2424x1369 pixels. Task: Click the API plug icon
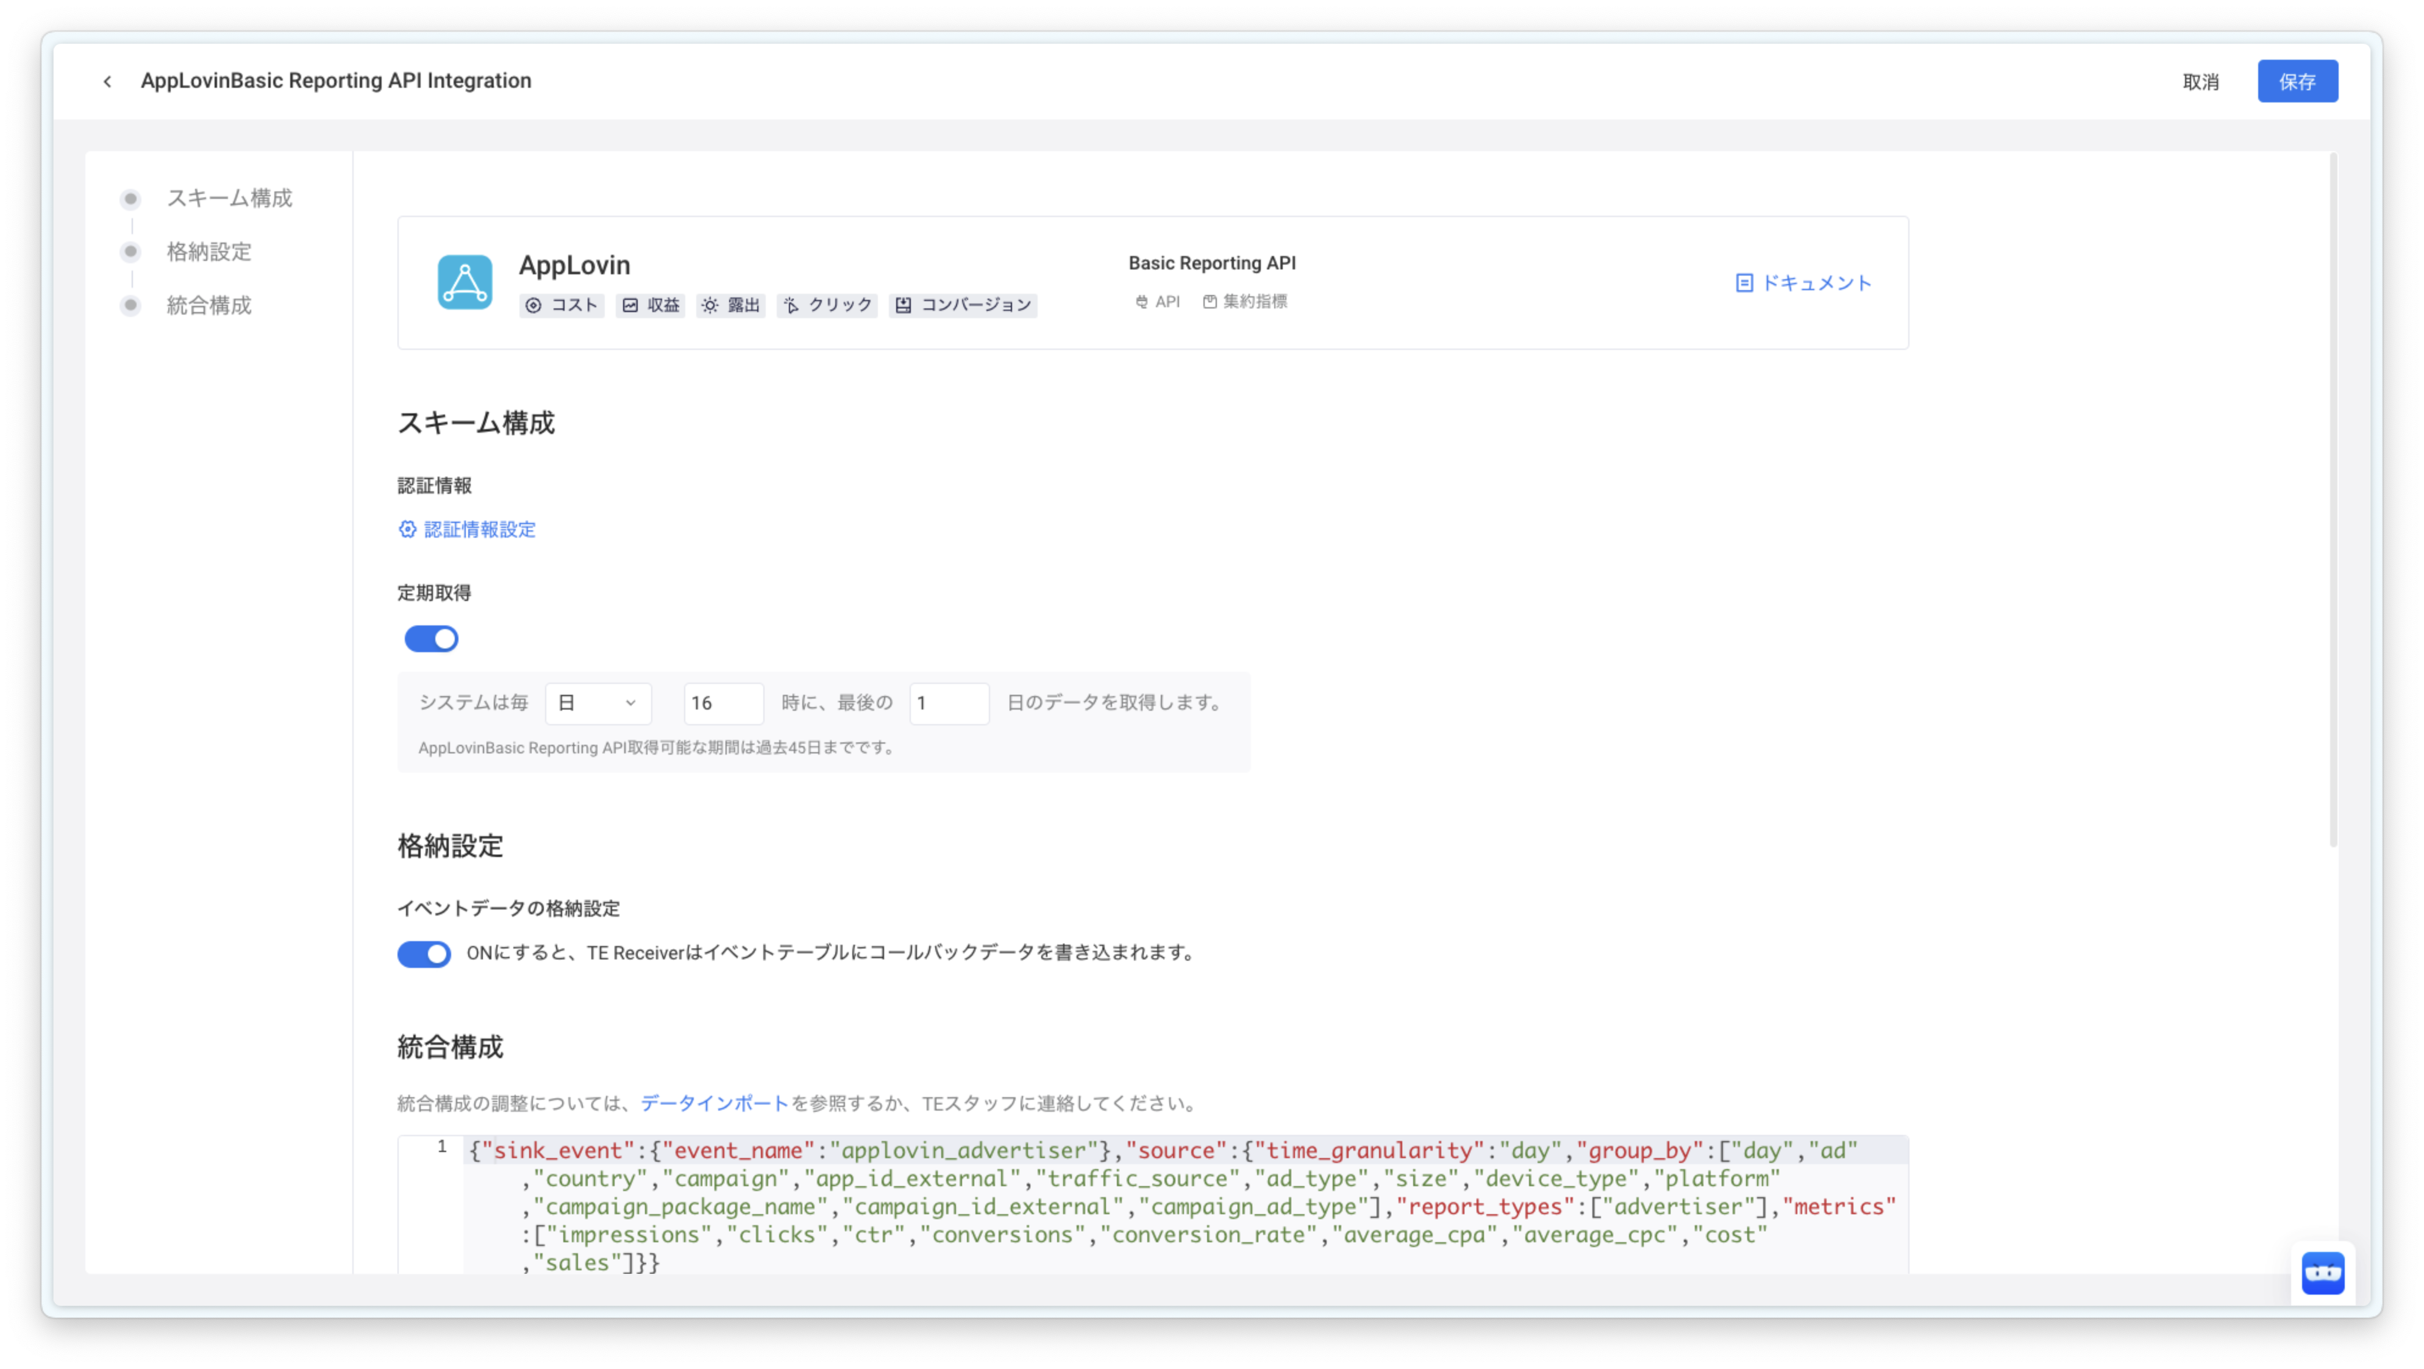tap(1141, 301)
